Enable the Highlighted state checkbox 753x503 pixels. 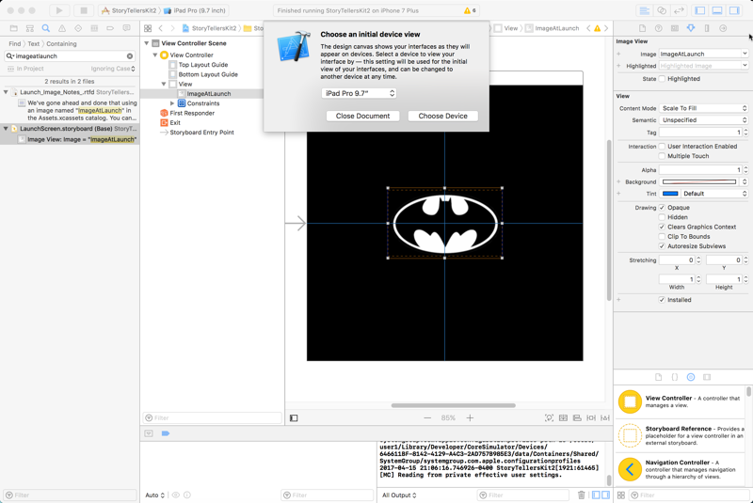pyautogui.click(x=663, y=79)
